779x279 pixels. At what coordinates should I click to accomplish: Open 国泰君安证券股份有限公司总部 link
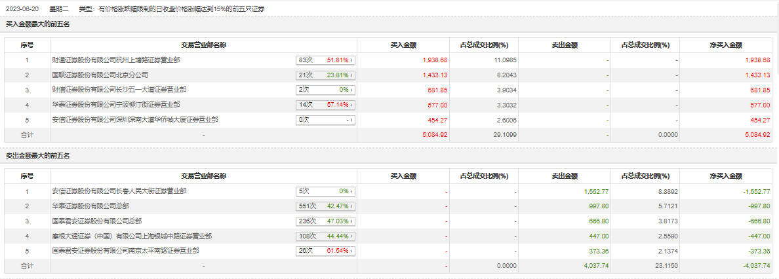96,221
